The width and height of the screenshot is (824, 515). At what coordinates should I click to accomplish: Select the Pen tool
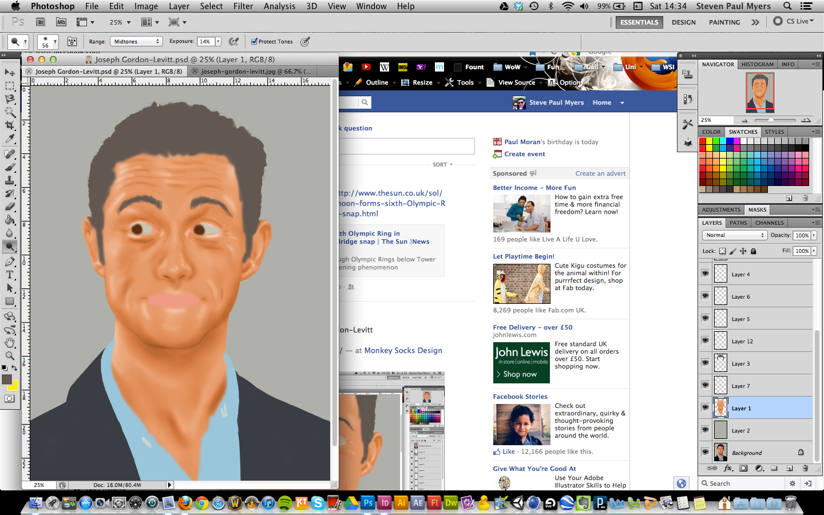pyautogui.click(x=10, y=262)
